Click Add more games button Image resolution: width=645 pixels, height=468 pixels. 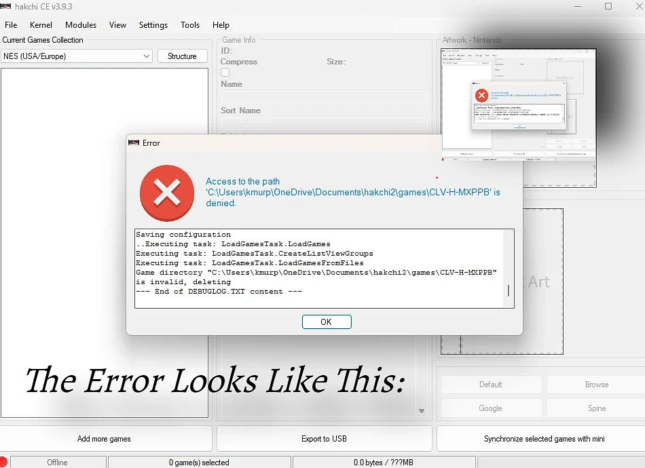106,438
